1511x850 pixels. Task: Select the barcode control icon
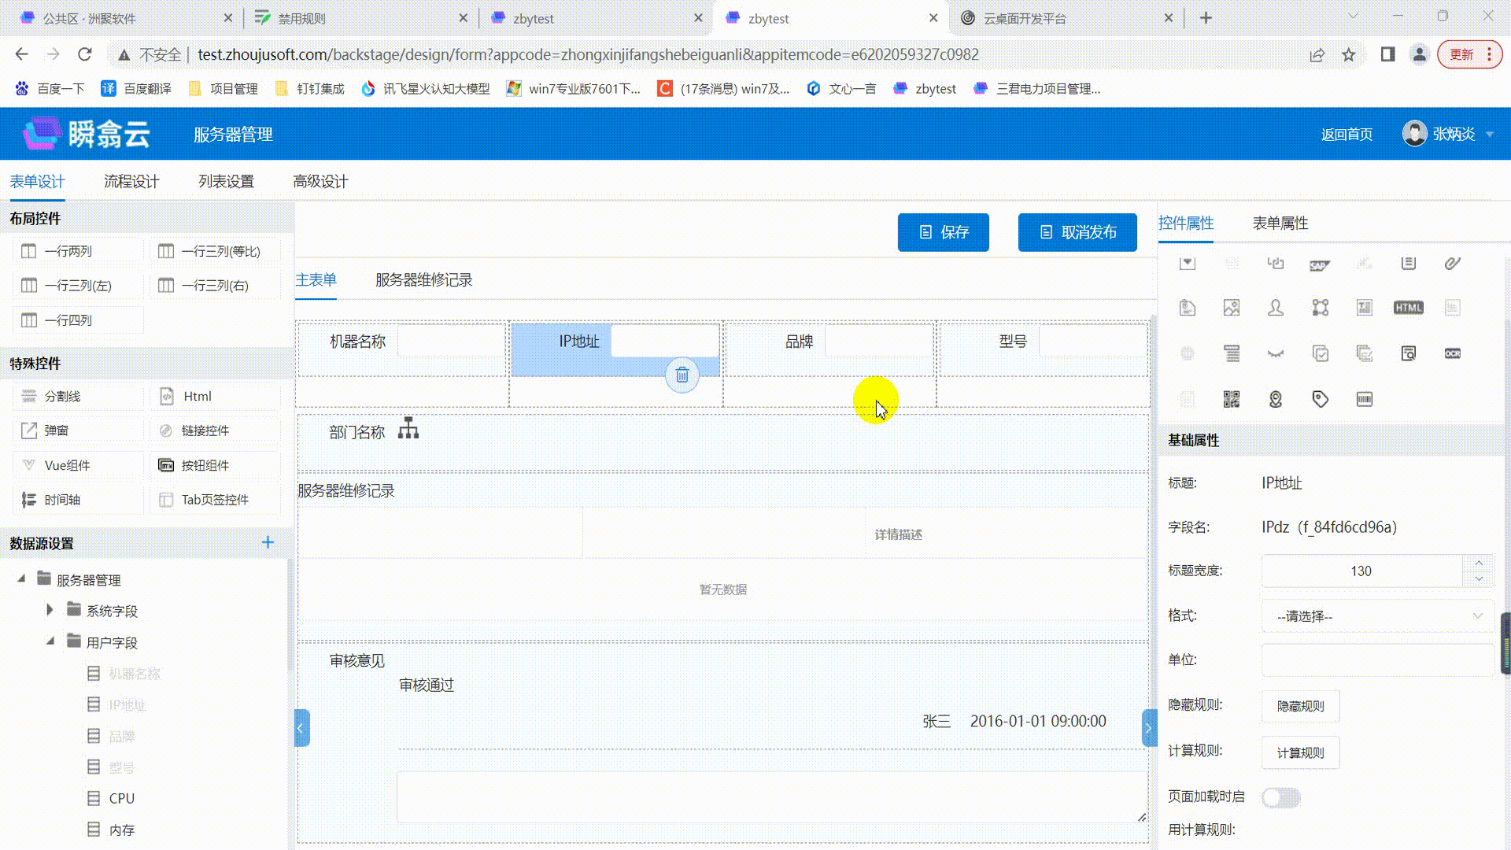(1364, 400)
